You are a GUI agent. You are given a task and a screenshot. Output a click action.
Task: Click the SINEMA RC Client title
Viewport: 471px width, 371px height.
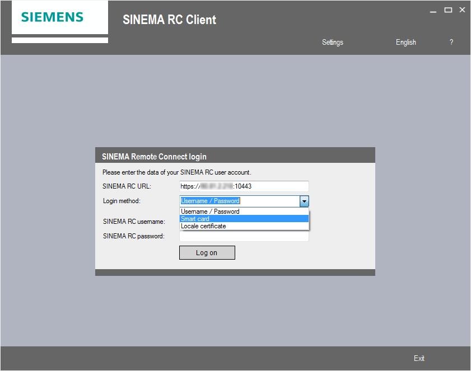click(x=169, y=20)
